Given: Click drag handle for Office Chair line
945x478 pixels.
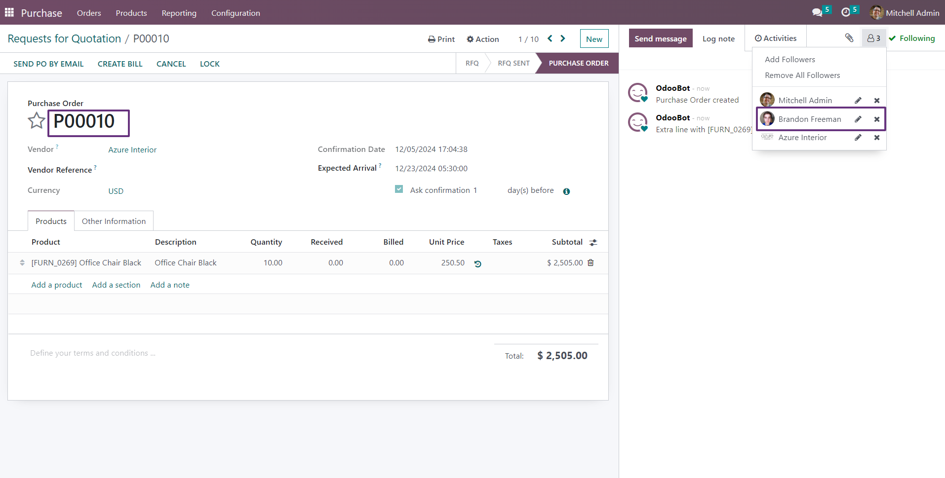Looking at the screenshot, I should (22, 263).
